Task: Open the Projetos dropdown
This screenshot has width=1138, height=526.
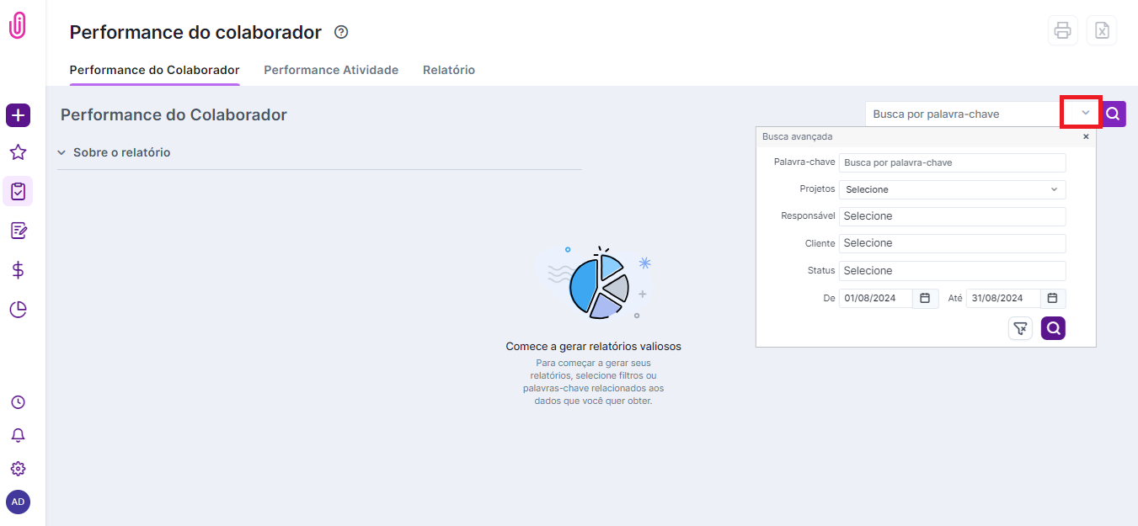Action: click(952, 189)
